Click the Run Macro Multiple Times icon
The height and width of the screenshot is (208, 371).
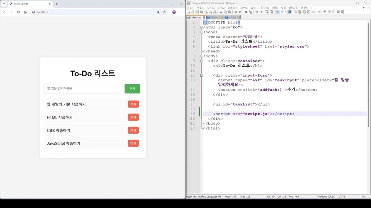pyautogui.click(x=338, y=12)
